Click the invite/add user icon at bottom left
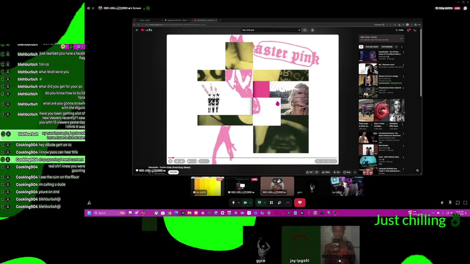This screenshot has width=470, height=264. coord(89,203)
